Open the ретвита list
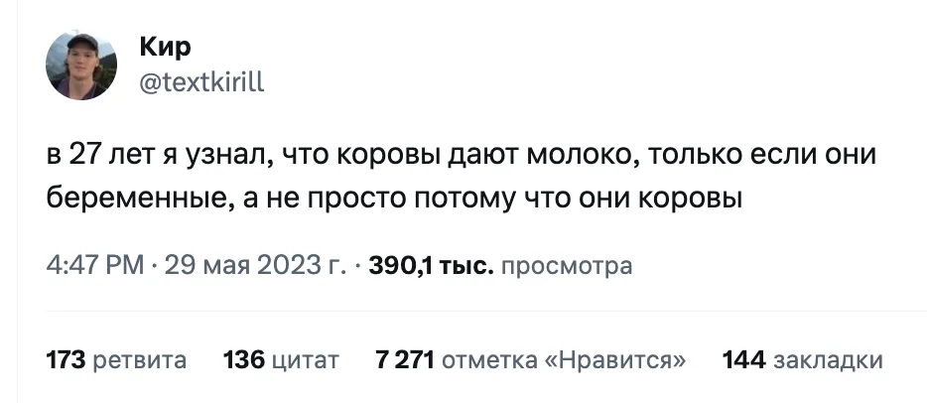927x403 pixels. [x=140, y=358]
